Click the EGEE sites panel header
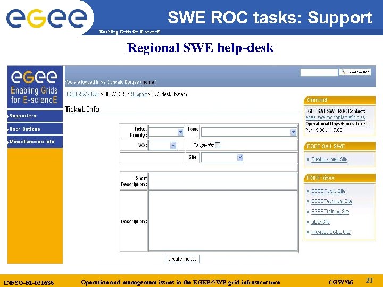The height and width of the screenshot is (287, 383). tap(339, 178)
